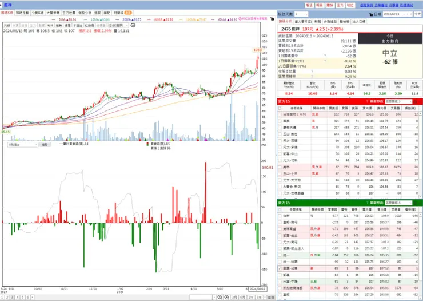Select the 3月 range button
423x301 pixels.
click(x=234, y=297)
